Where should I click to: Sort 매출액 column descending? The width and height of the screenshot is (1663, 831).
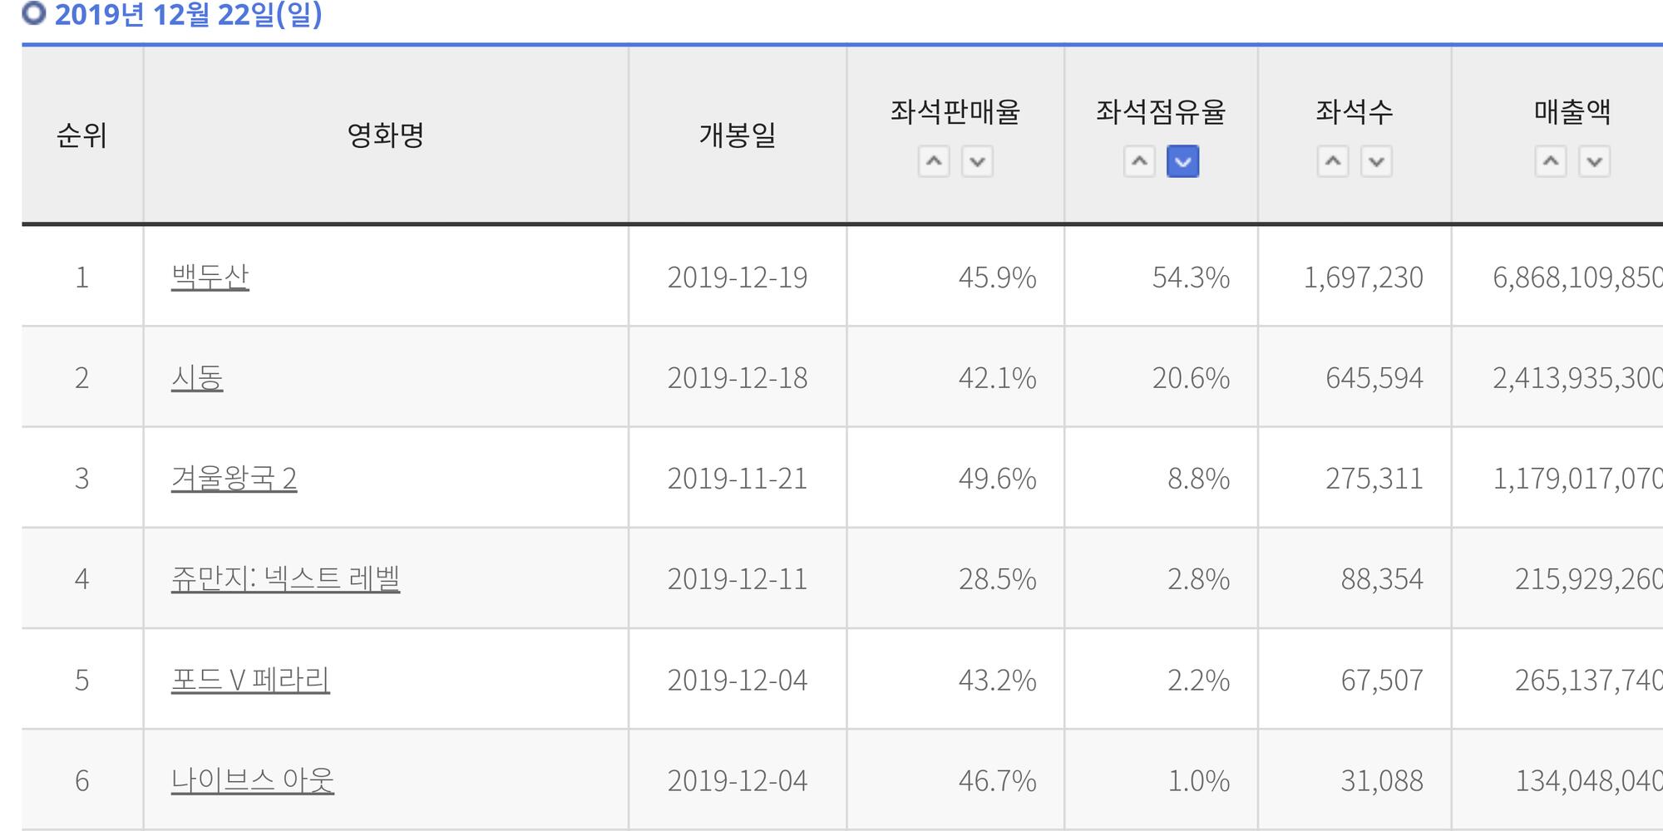coord(1594,161)
